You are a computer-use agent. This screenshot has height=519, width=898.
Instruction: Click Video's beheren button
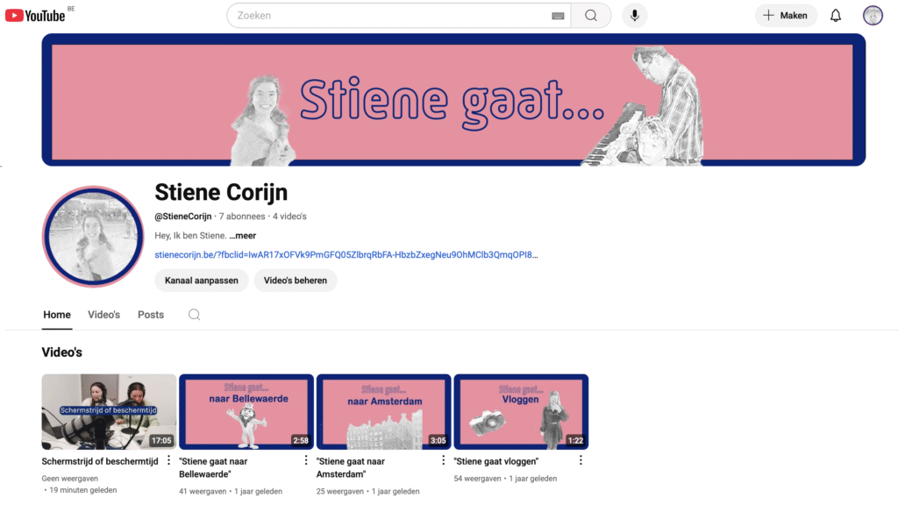[296, 281]
